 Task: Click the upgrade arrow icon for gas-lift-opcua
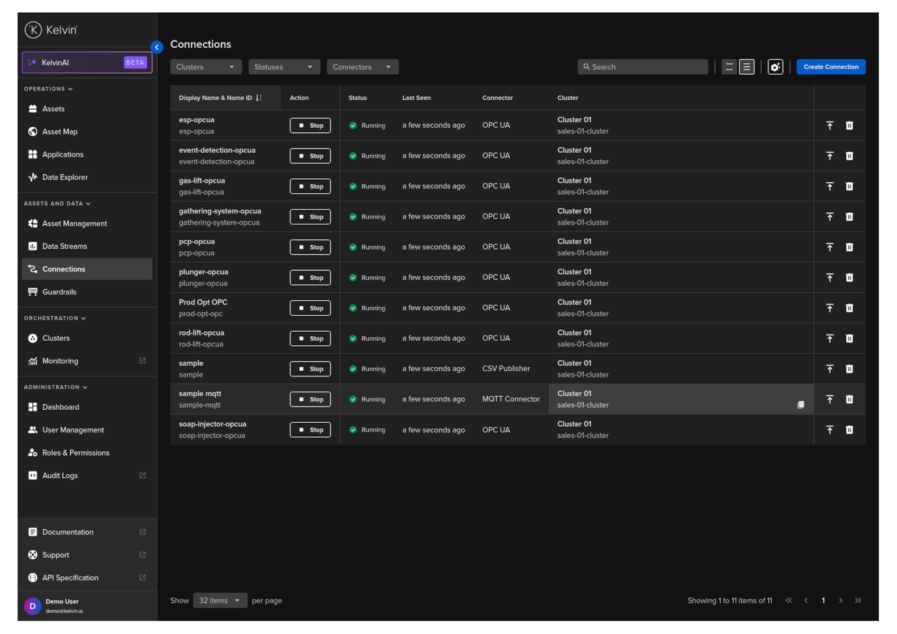pyautogui.click(x=830, y=186)
